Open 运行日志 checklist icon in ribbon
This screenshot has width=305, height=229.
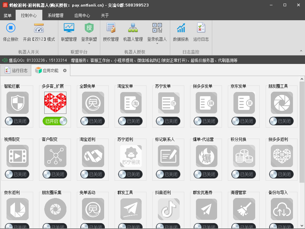click(x=201, y=28)
